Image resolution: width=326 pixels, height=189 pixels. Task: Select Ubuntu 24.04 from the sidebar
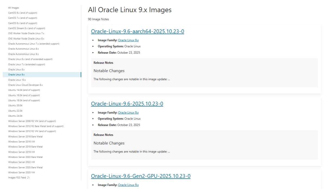(15, 116)
